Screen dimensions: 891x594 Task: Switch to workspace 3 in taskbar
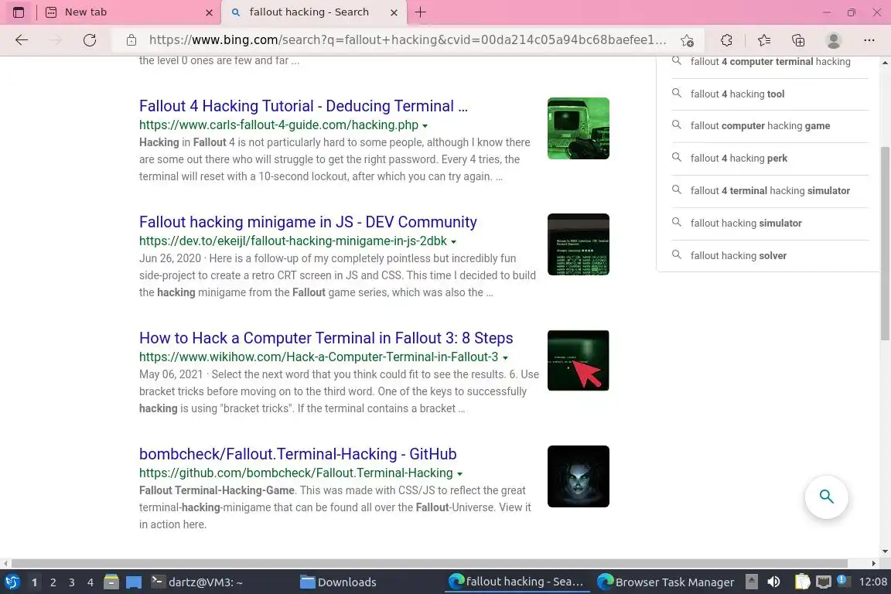72,582
